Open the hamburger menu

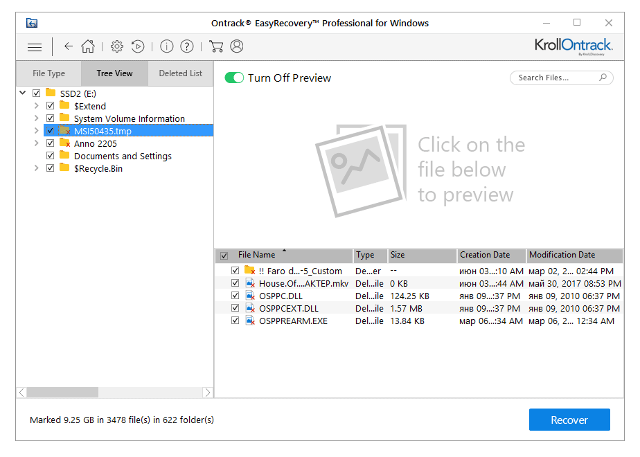[35, 47]
